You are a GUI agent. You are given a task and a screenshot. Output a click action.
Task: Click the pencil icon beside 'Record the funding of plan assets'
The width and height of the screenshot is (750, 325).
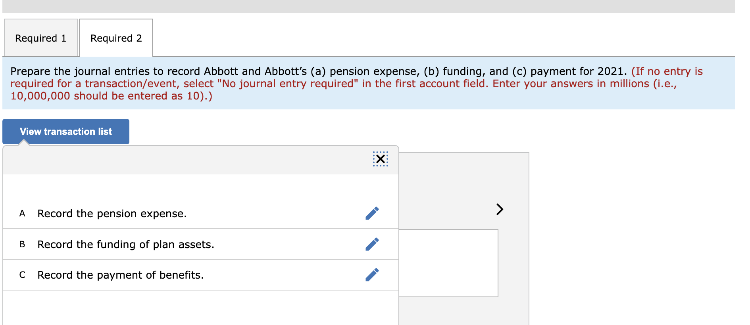click(x=372, y=244)
